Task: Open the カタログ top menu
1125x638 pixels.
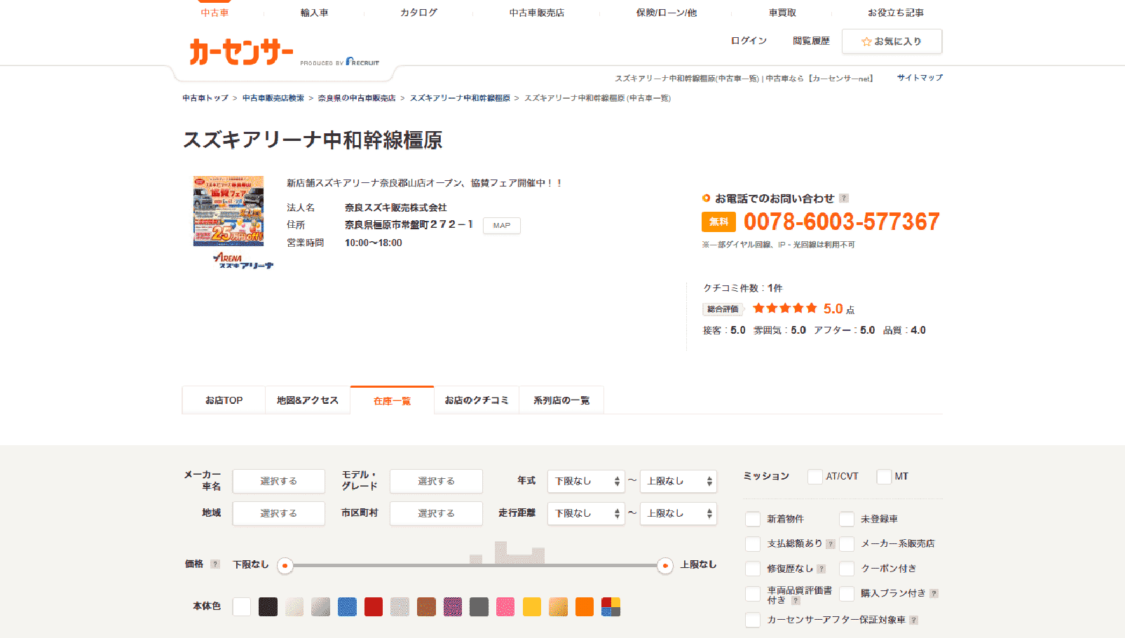Action: click(419, 13)
